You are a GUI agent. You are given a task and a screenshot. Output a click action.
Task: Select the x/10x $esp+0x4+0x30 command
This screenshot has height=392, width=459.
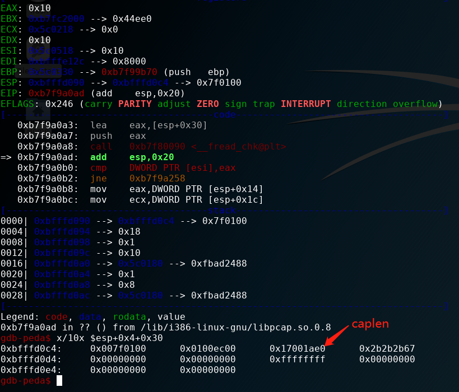point(110,338)
